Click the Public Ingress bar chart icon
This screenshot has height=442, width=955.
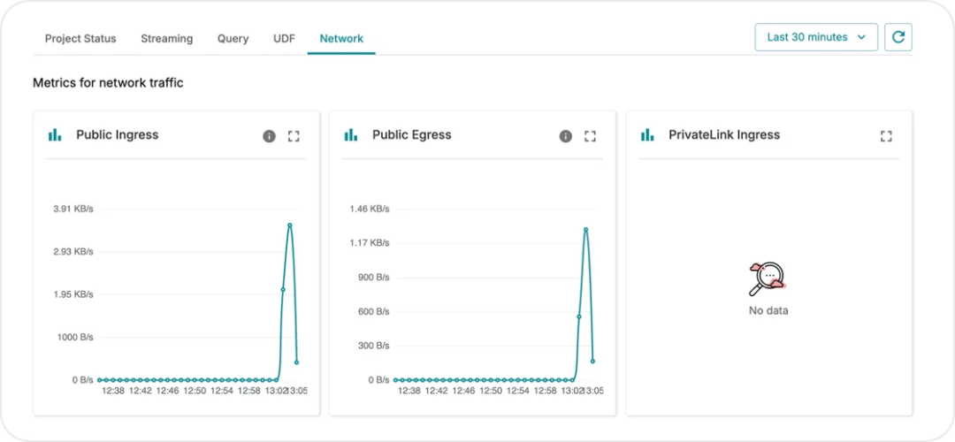(x=55, y=135)
